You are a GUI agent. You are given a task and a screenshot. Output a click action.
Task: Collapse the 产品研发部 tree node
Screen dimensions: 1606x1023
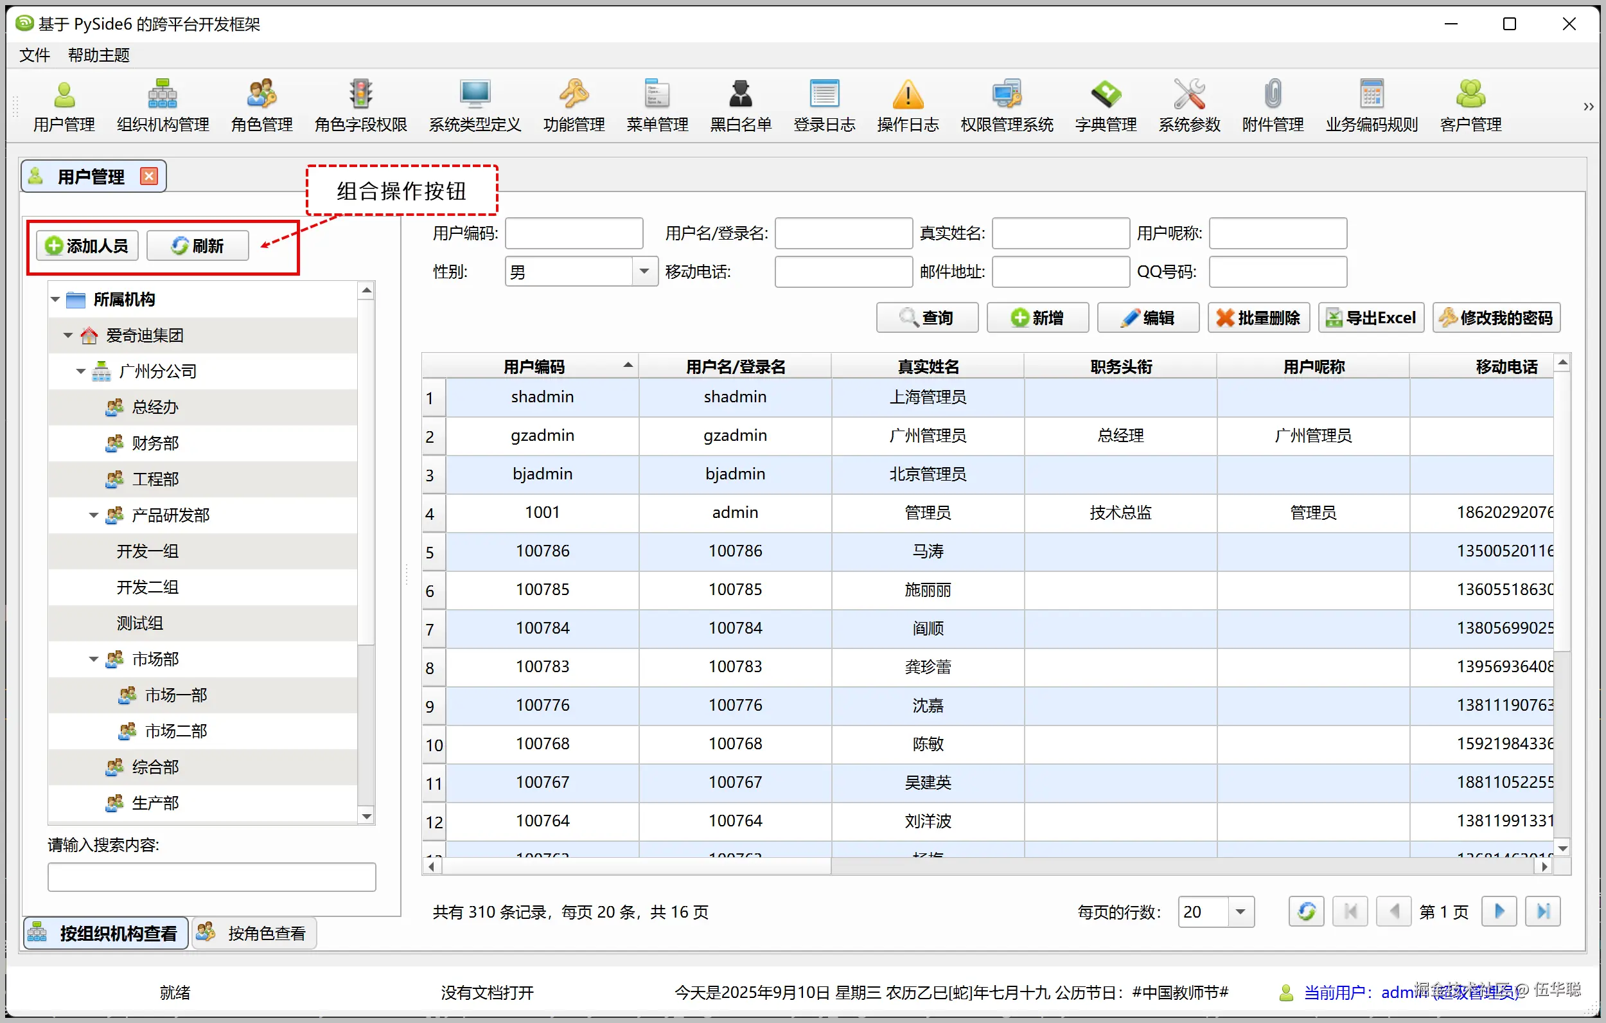tap(93, 515)
